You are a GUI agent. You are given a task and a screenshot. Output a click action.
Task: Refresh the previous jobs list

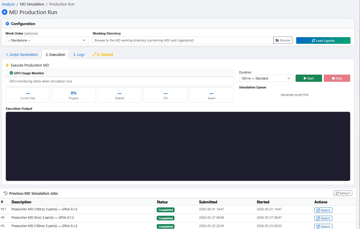(x=343, y=193)
